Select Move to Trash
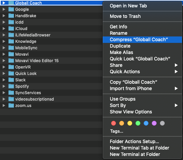Viewport: 183px width, 160px height. coord(142,16)
